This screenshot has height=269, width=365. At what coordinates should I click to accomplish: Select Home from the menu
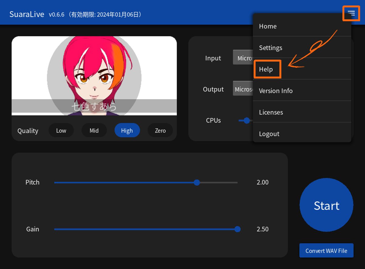pyautogui.click(x=302, y=26)
